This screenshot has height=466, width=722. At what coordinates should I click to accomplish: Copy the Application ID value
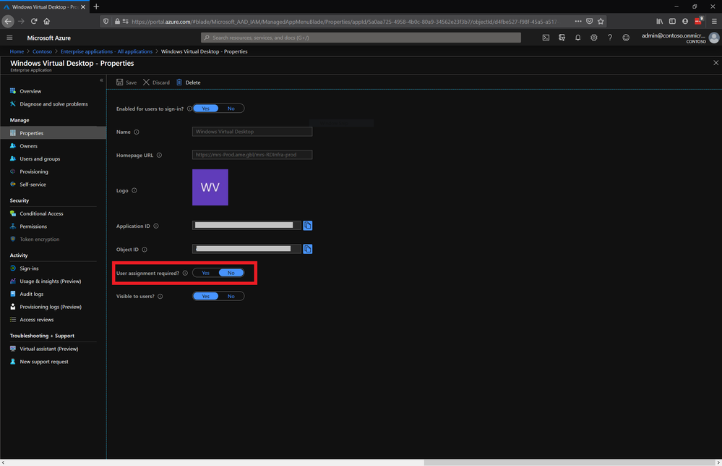(x=307, y=226)
